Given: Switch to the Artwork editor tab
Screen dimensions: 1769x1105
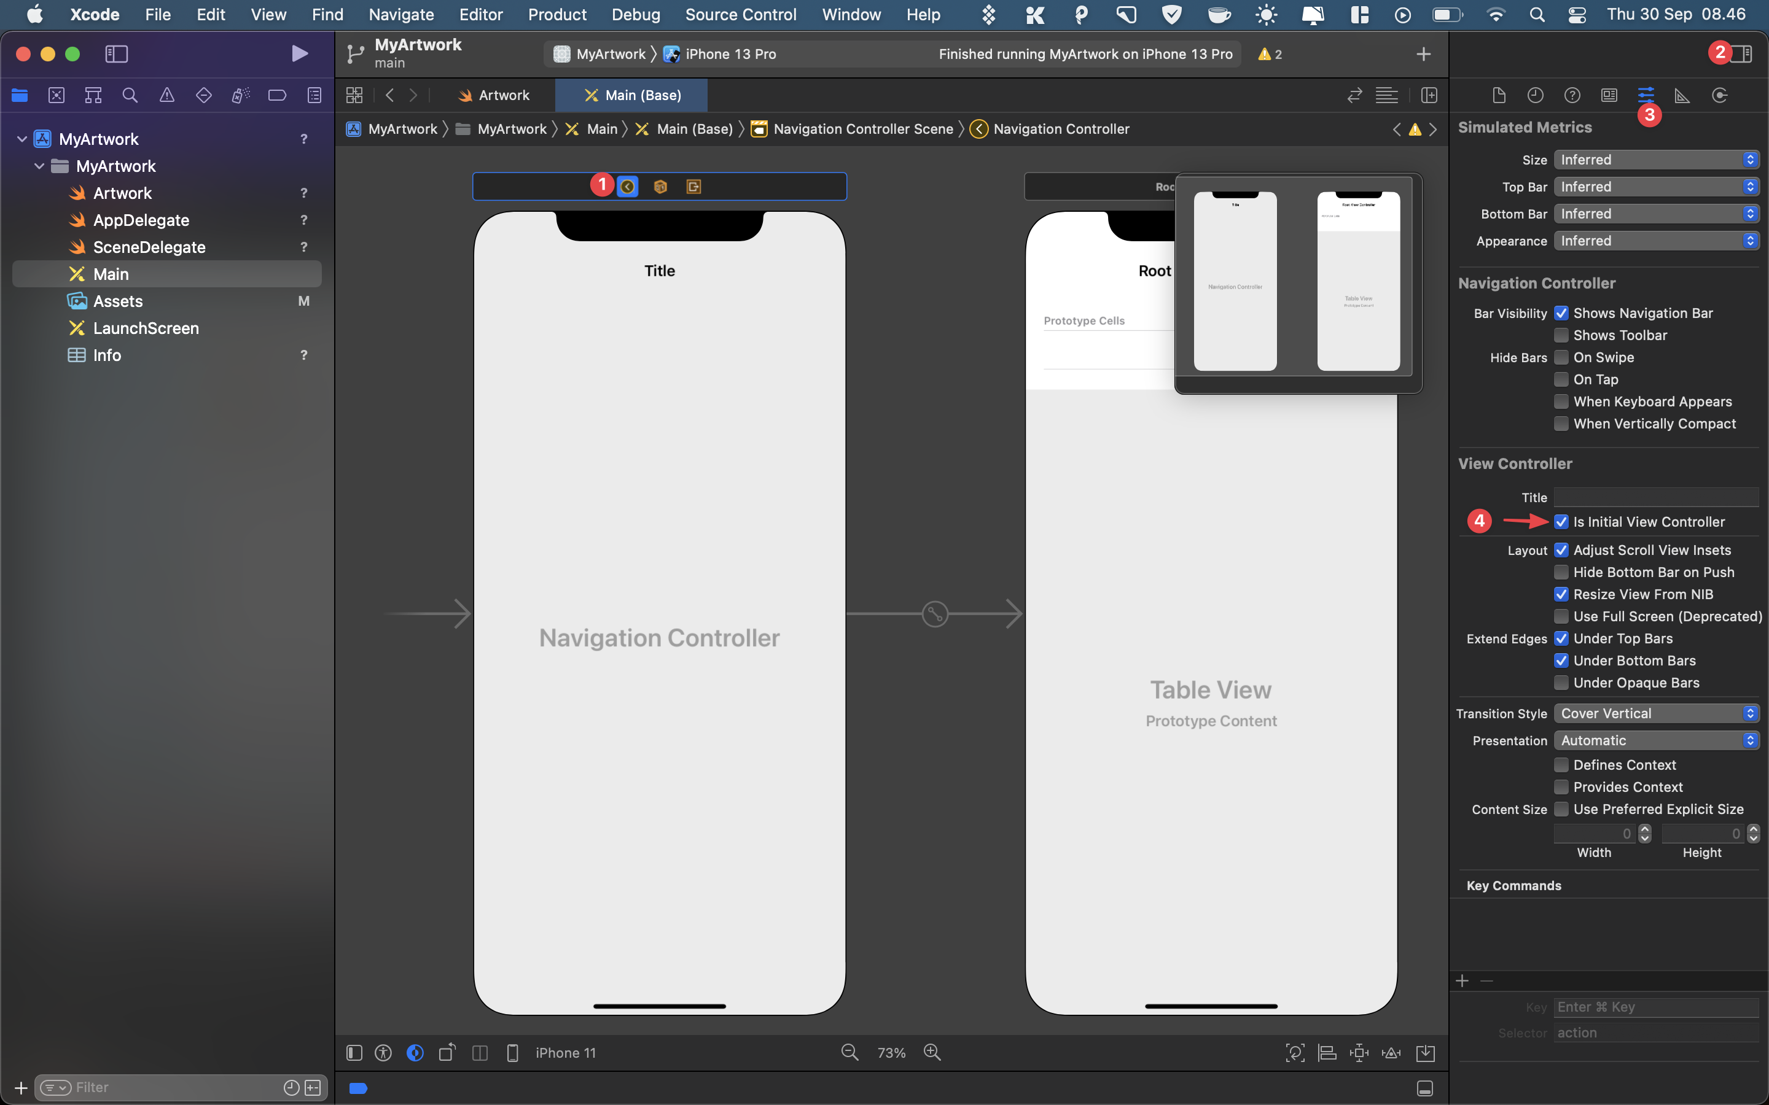Looking at the screenshot, I should pyautogui.click(x=493, y=95).
